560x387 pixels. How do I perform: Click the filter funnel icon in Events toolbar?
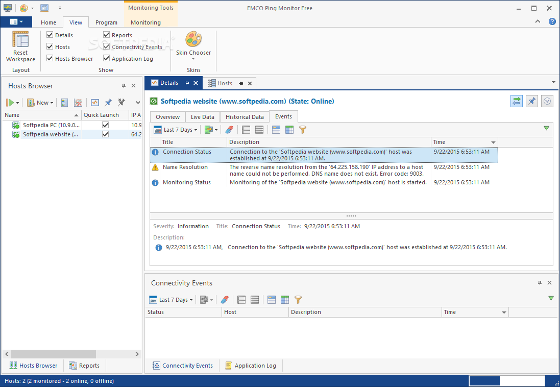[x=303, y=130]
